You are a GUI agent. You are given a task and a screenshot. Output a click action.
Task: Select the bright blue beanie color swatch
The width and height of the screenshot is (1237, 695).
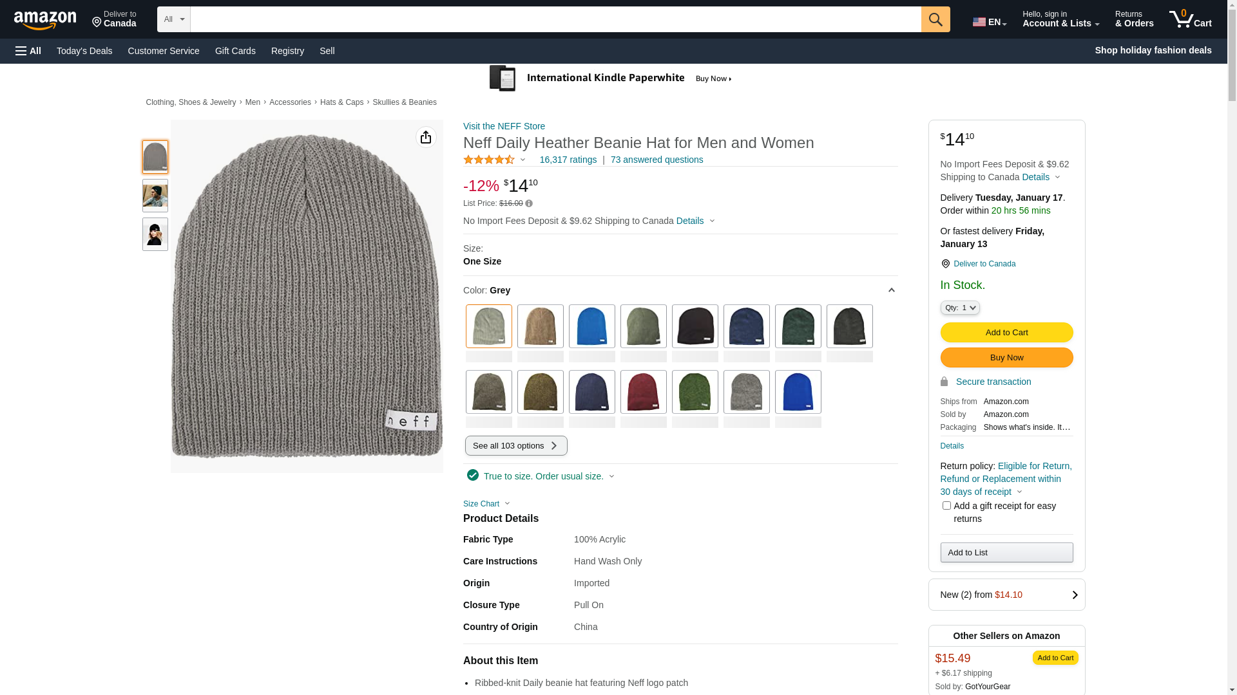point(591,326)
